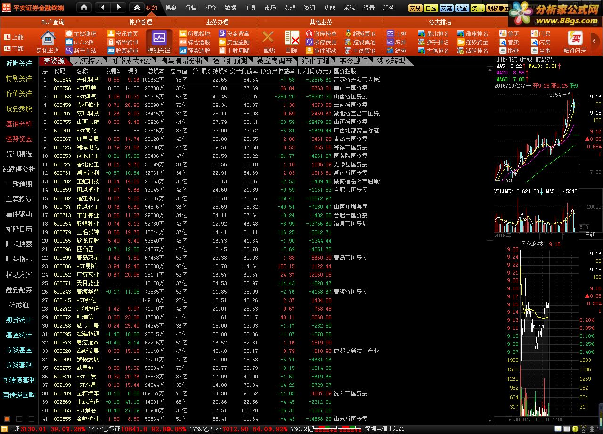
Task: Open 综合选股 stock screener
Action: pos(195,42)
